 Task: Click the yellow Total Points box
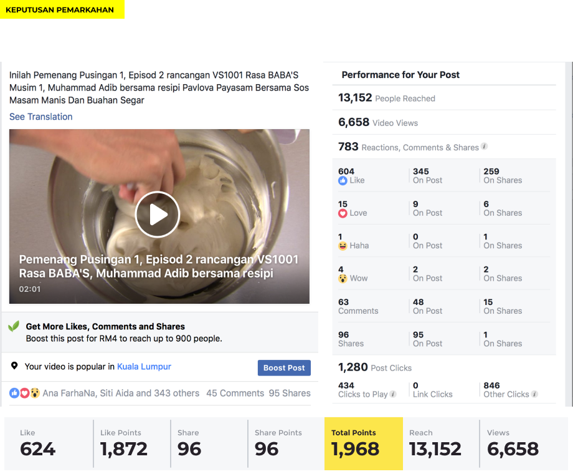tap(364, 443)
